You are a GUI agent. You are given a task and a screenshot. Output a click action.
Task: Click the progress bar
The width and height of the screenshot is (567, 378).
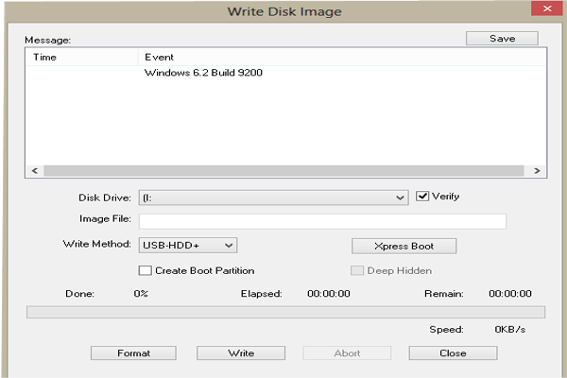point(285,312)
